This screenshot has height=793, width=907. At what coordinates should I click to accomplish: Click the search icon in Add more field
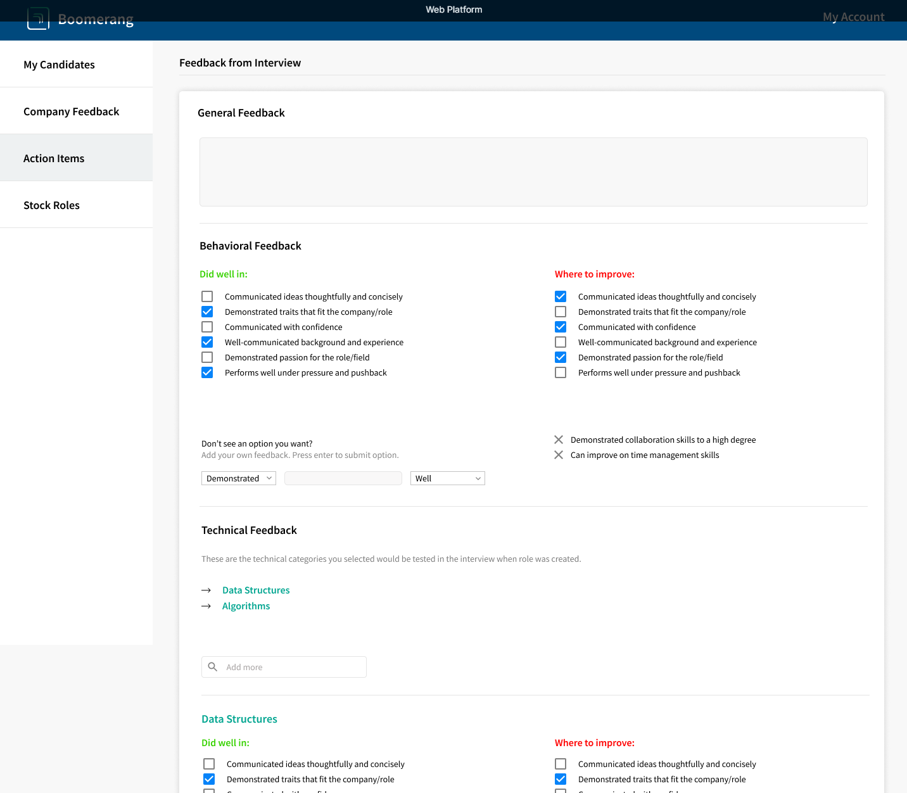click(213, 667)
